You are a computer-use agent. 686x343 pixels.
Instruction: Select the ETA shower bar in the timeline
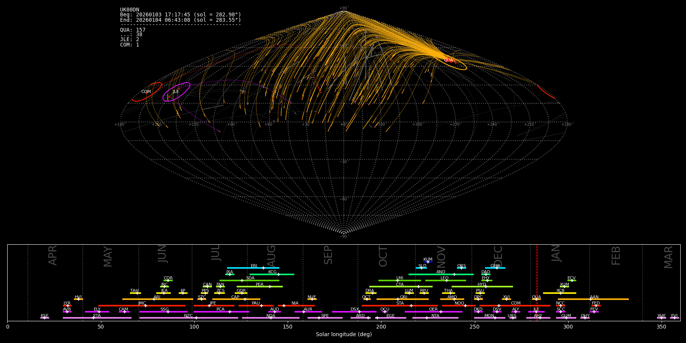pyautogui.click(x=97, y=318)
